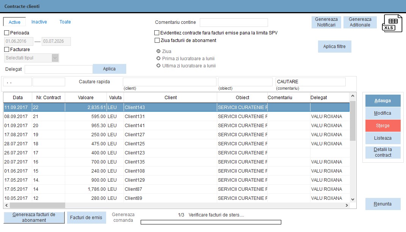The width and height of the screenshot is (406, 232).
Task: Sort by the Delegat column header
Action: click(x=330, y=98)
